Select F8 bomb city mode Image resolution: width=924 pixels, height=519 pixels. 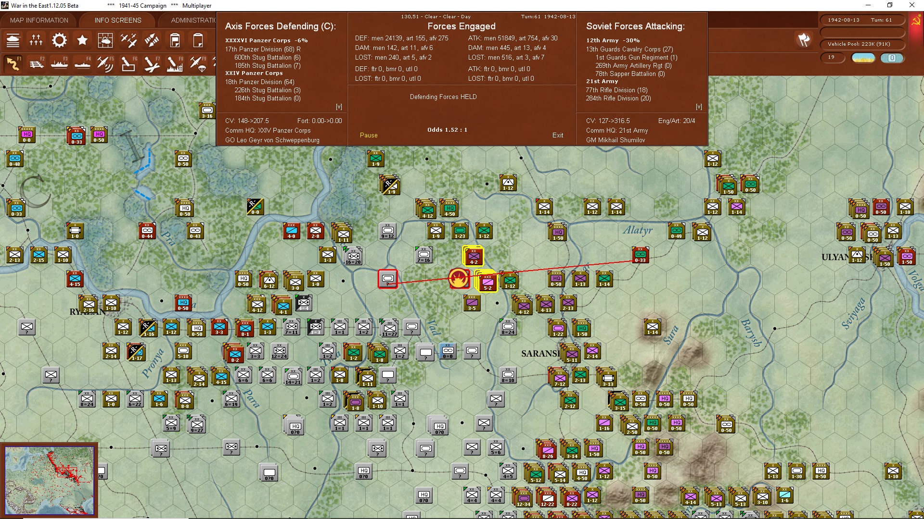click(174, 63)
